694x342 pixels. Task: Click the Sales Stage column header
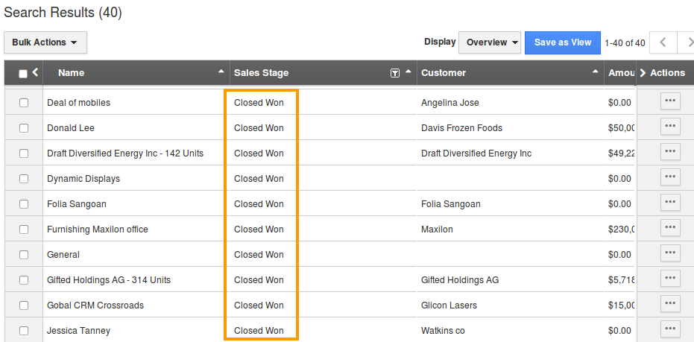[x=261, y=72]
